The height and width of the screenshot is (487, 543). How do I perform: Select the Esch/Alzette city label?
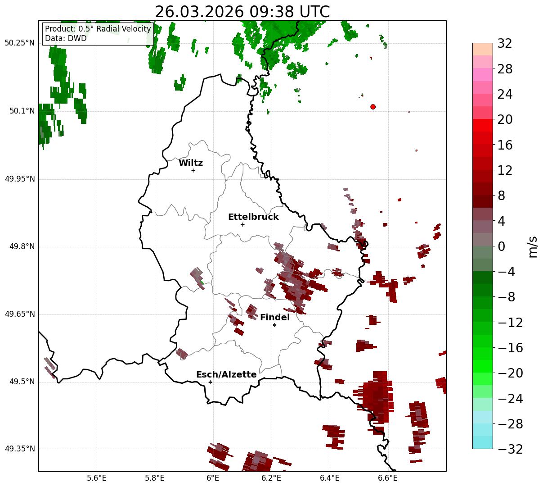(x=226, y=375)
